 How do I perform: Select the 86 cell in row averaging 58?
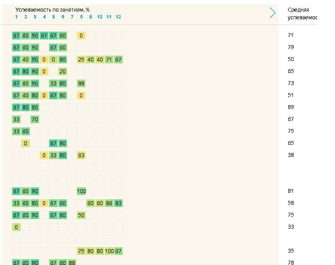pyautogui.click(x=109, y=203)
